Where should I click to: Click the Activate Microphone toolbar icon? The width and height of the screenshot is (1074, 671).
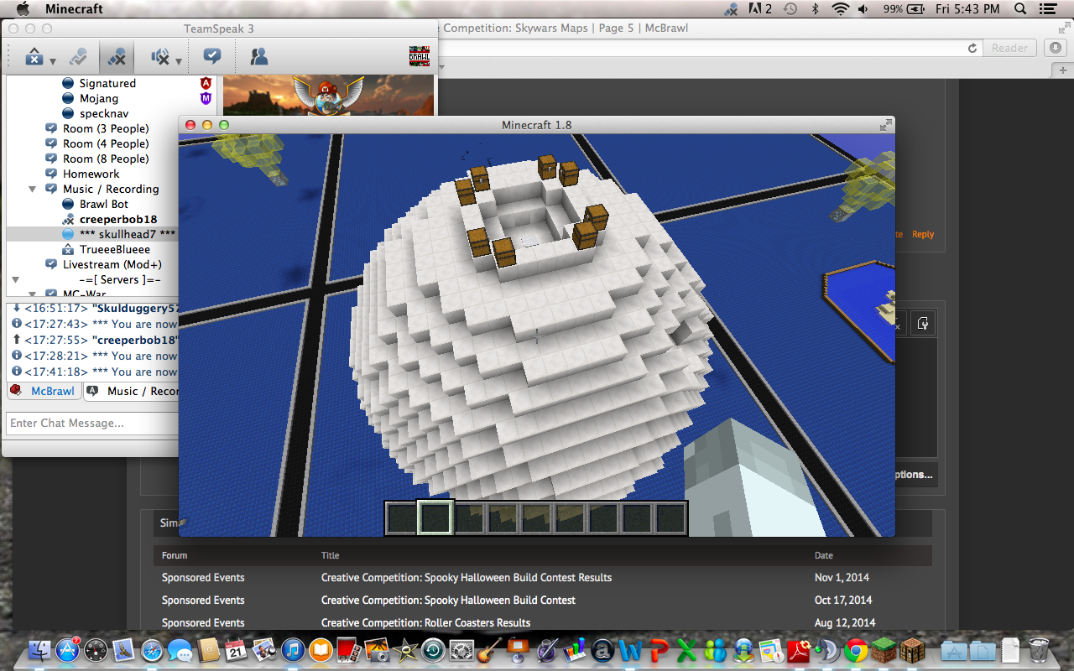pyautogui.click(x=78, y=57)
